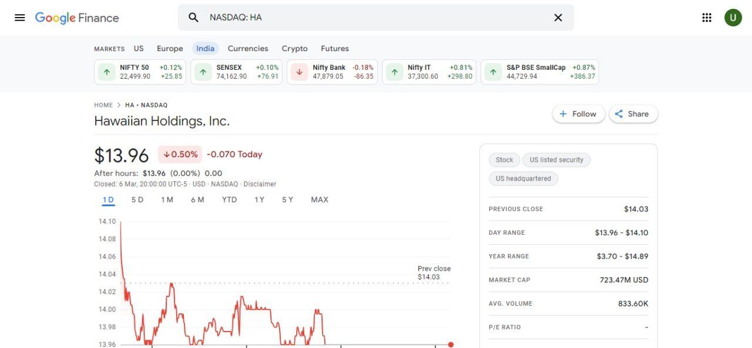Click the $13.96 current stock price
Image resolution: width=752 pixels, height=348 pixels.
click(122, 155)
